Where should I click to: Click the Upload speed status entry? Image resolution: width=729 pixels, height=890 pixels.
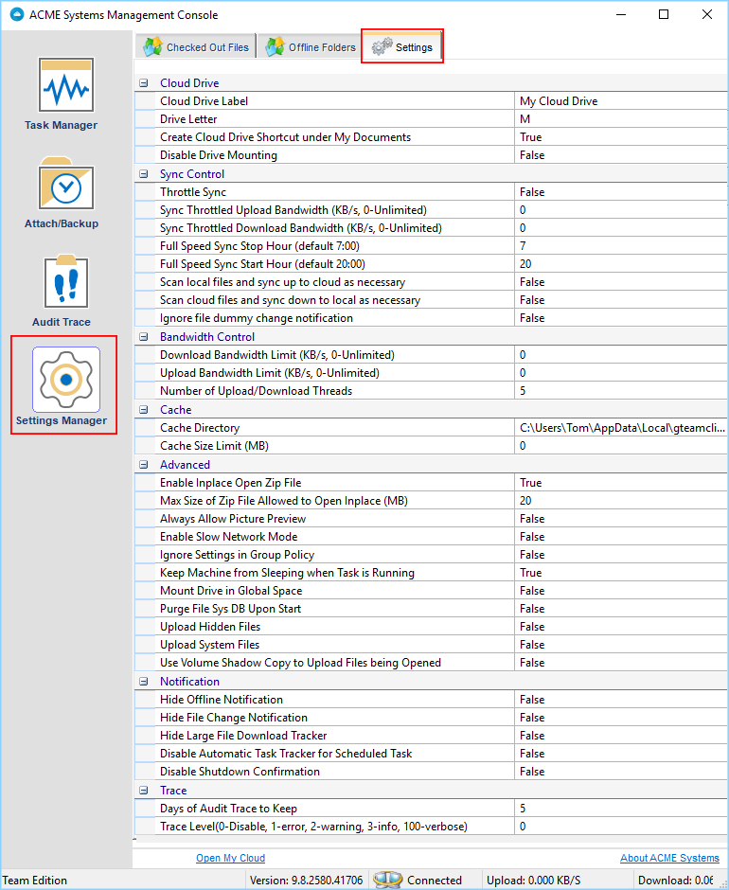point(534,881)
